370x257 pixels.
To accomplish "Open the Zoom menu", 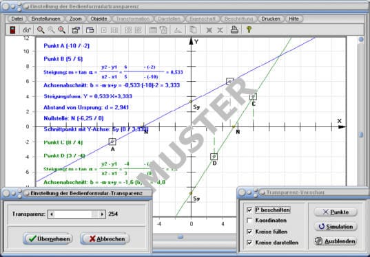I will click(x=76, y=19).
